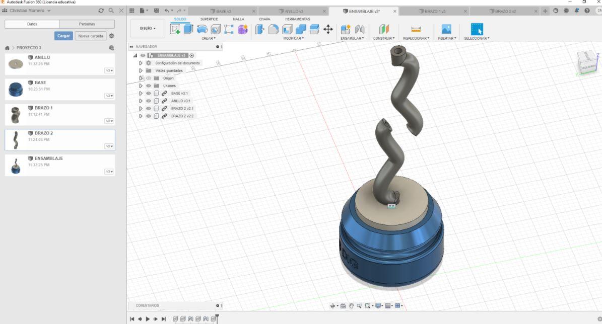
Task: Click the Pan hand icon in navigation bar
Action: [x=351, y=306]
